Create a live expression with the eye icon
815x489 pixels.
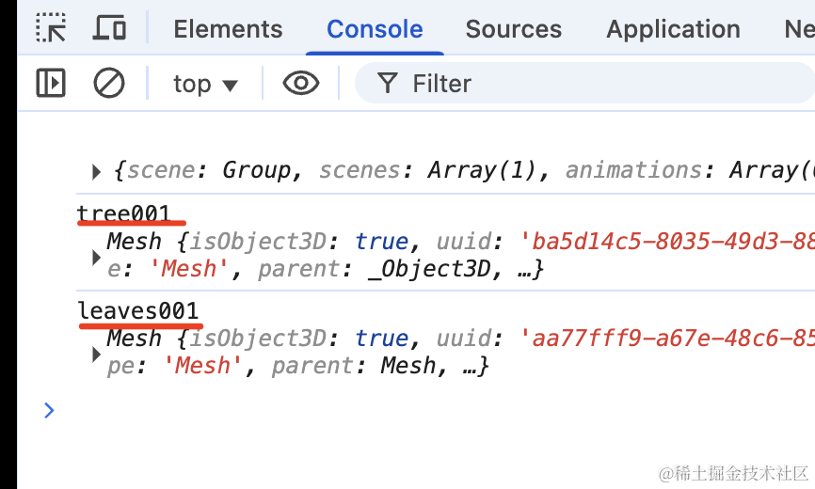301,83
